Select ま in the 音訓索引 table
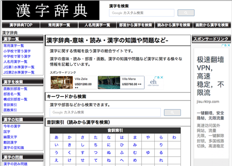The height and width of the screenshot is (166, 232). pos(135,138)
